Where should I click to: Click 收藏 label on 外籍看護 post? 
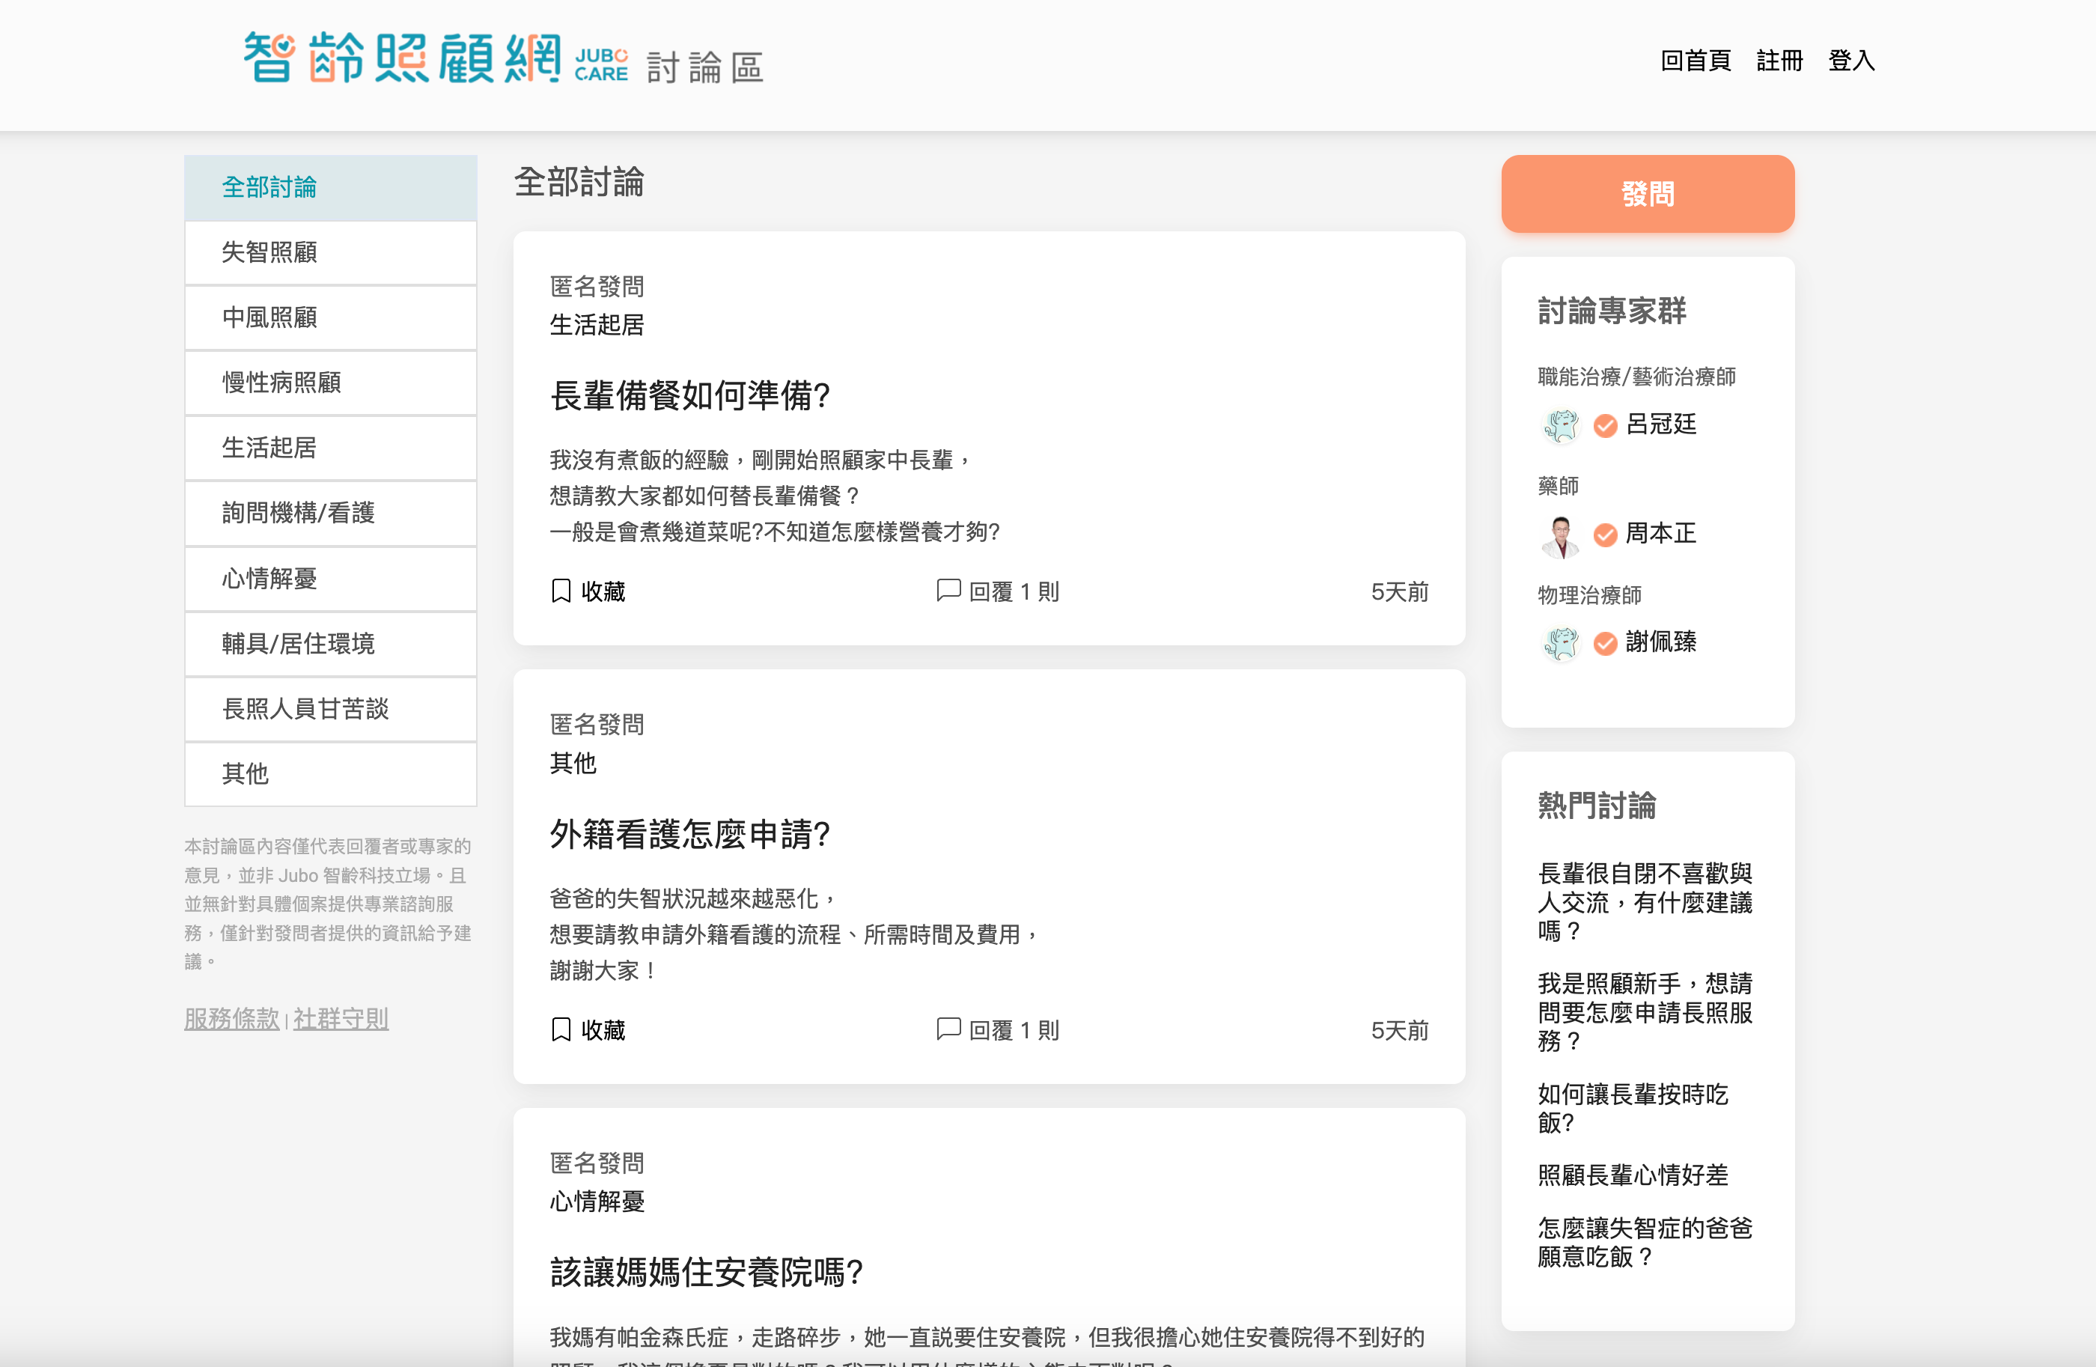click(603, 1031)
